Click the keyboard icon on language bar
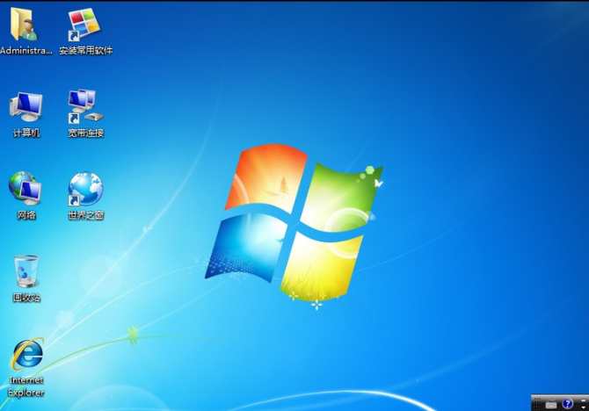 pos(551,404)
